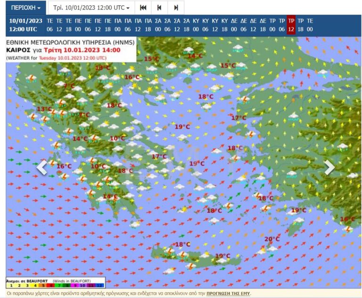Select the first ΤΕ 06 time slot
Screen dimensions: 362x298
click(x=49, y=24)
